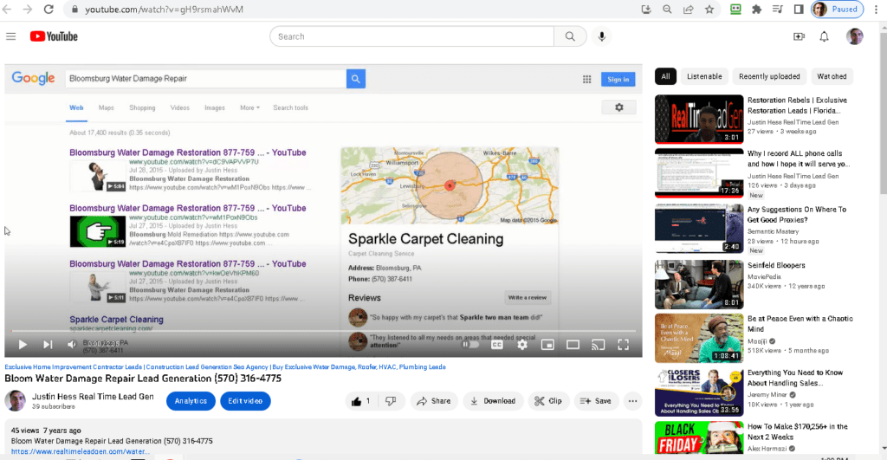The image size is (887, 460).
Task: Open the YouTube hamburger guide menu
Action: click(x=10, y=36)
